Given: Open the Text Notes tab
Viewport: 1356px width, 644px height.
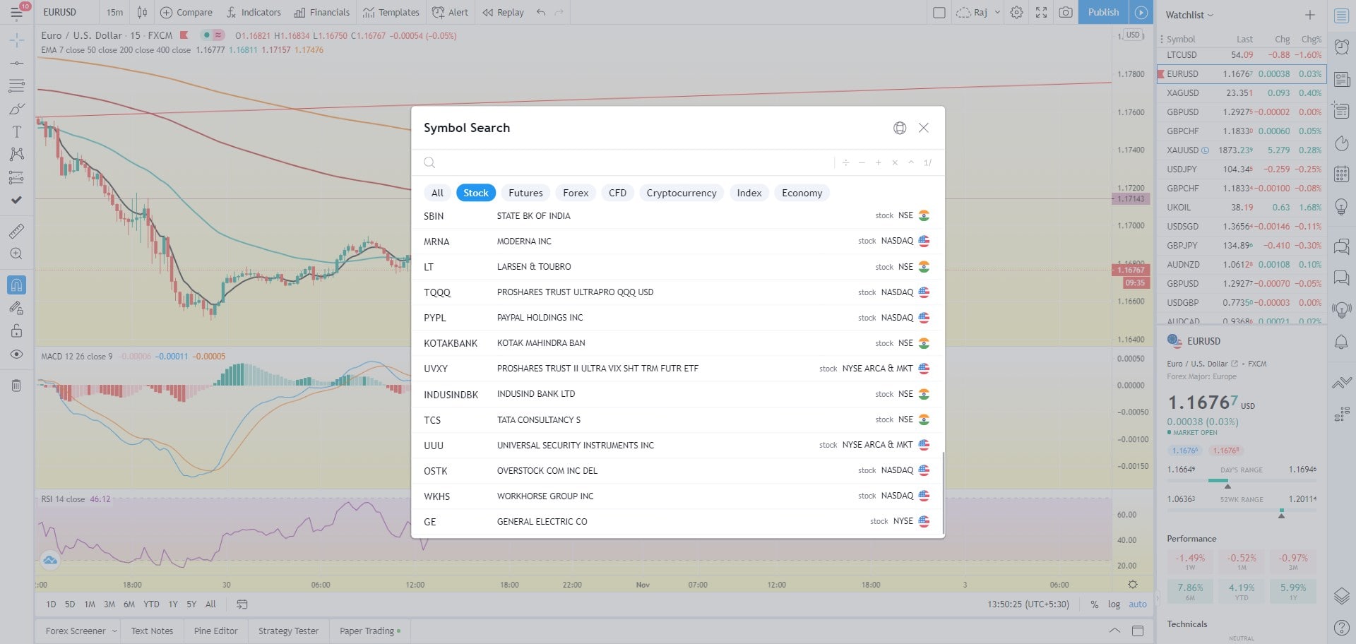Looking at the screenshot, I should click(152, 631).
